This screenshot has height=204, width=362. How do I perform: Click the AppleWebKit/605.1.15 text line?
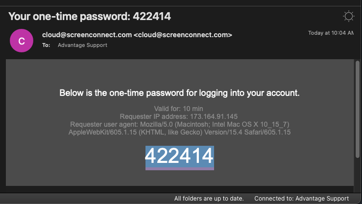click(179, 132)
